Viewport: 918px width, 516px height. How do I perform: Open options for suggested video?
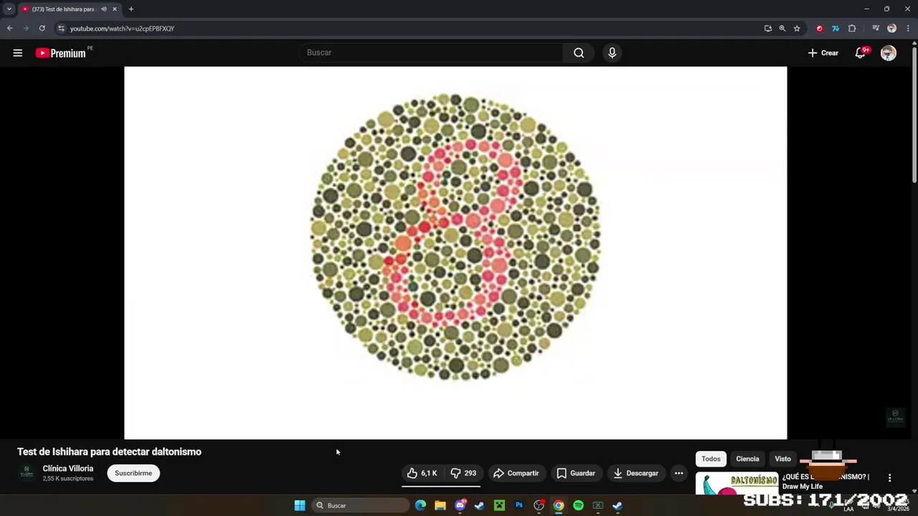[889, 478]
